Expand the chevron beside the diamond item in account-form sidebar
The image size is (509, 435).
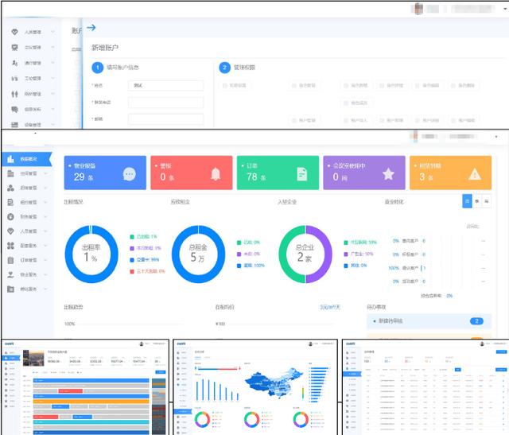[53, 32]
